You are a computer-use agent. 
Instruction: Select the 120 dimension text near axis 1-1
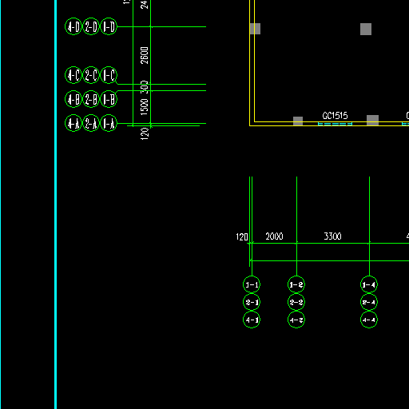tap(242, 236)
